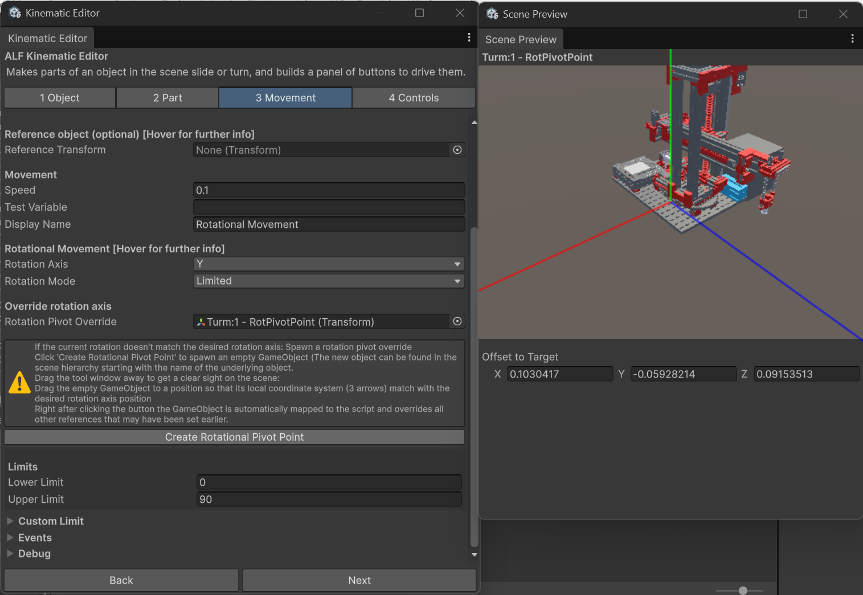The image size is (863, 595).
Task: Open Scene Preview panel options menu
Action: point(852,39)
